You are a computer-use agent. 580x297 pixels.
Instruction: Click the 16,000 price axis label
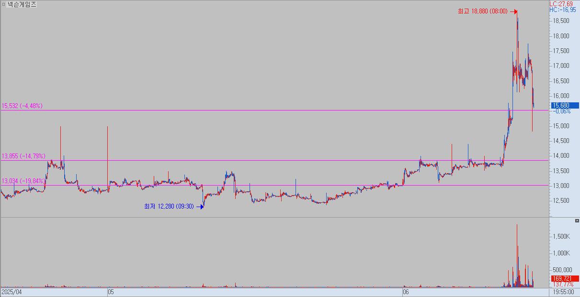[x=561, y=96]
